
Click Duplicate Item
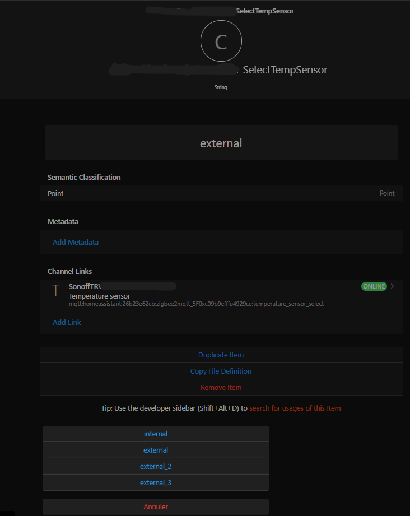[x=221, y=355]
